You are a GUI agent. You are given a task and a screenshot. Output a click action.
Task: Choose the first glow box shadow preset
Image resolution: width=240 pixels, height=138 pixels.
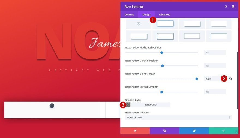(165, 24)
